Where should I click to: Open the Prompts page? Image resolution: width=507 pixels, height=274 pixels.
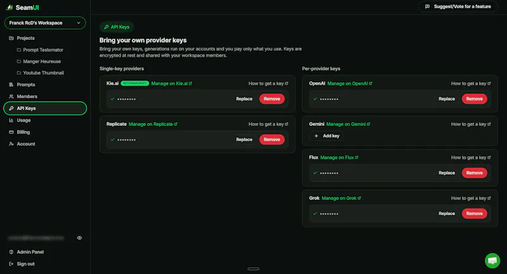tap(25, 85)
